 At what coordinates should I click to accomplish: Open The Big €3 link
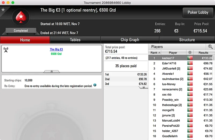pyautogui.click(x=56, y=49)
